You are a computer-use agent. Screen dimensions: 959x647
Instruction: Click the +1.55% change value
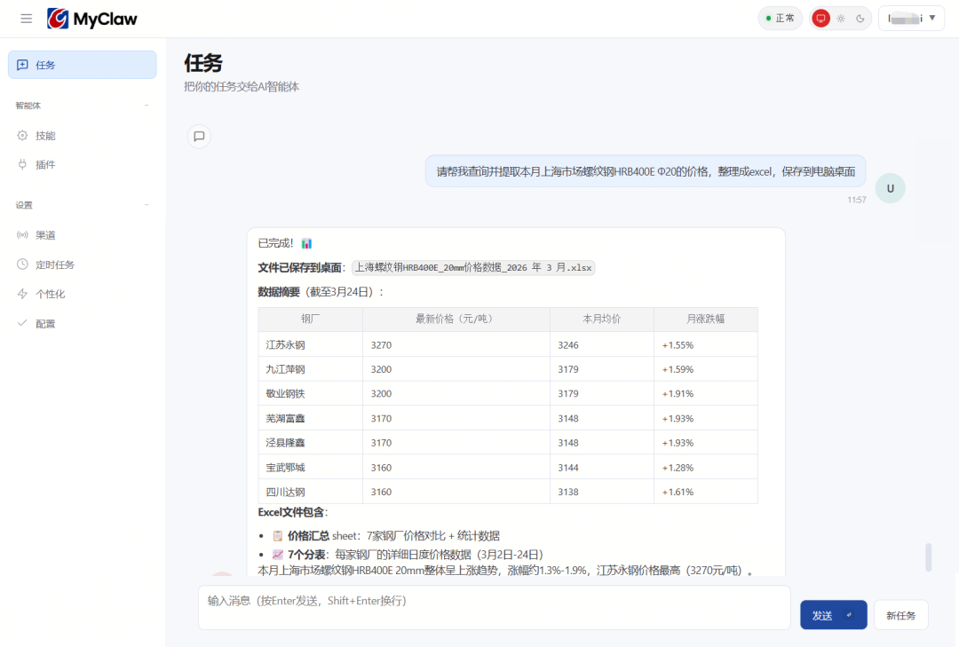pos(678,345)
